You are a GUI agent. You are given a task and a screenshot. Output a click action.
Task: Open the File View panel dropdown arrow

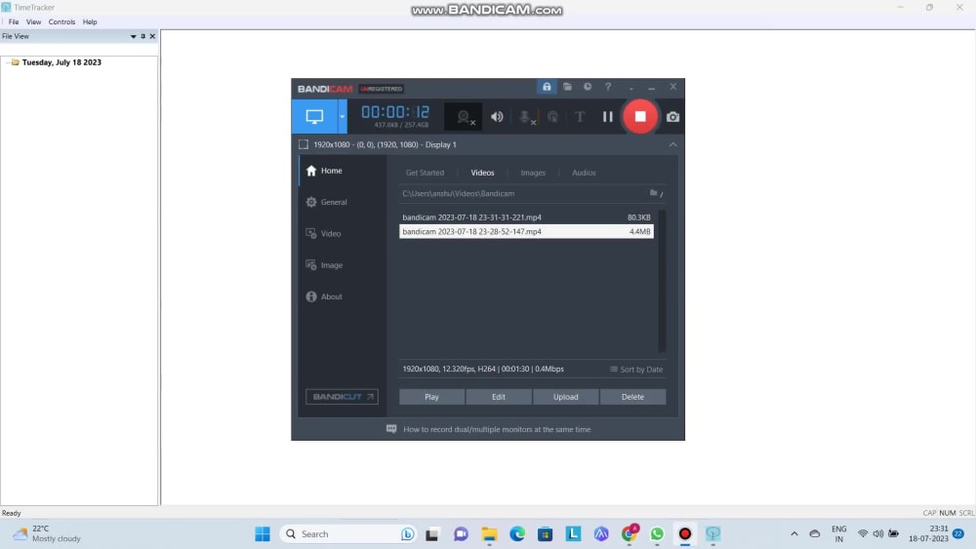click(x=133, y=37)
